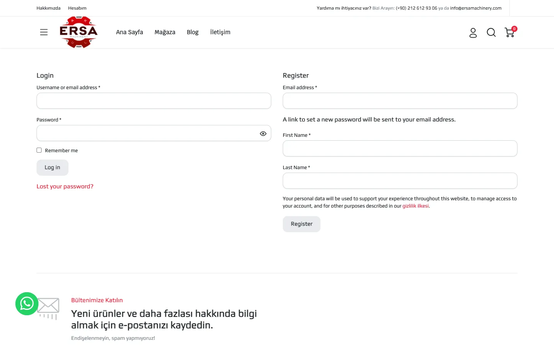The image size is (554, 346).
Task: Open the gizlilik ilkesi link
Action: tap(415, 206)
